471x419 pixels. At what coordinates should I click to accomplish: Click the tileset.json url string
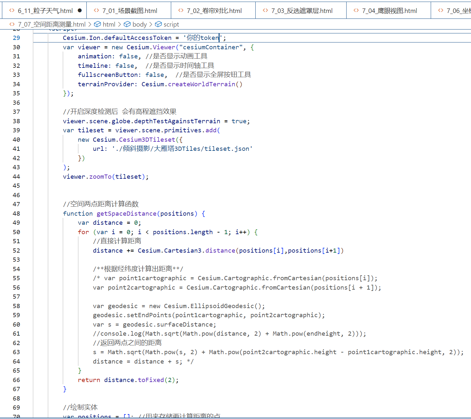coord(182,149)
